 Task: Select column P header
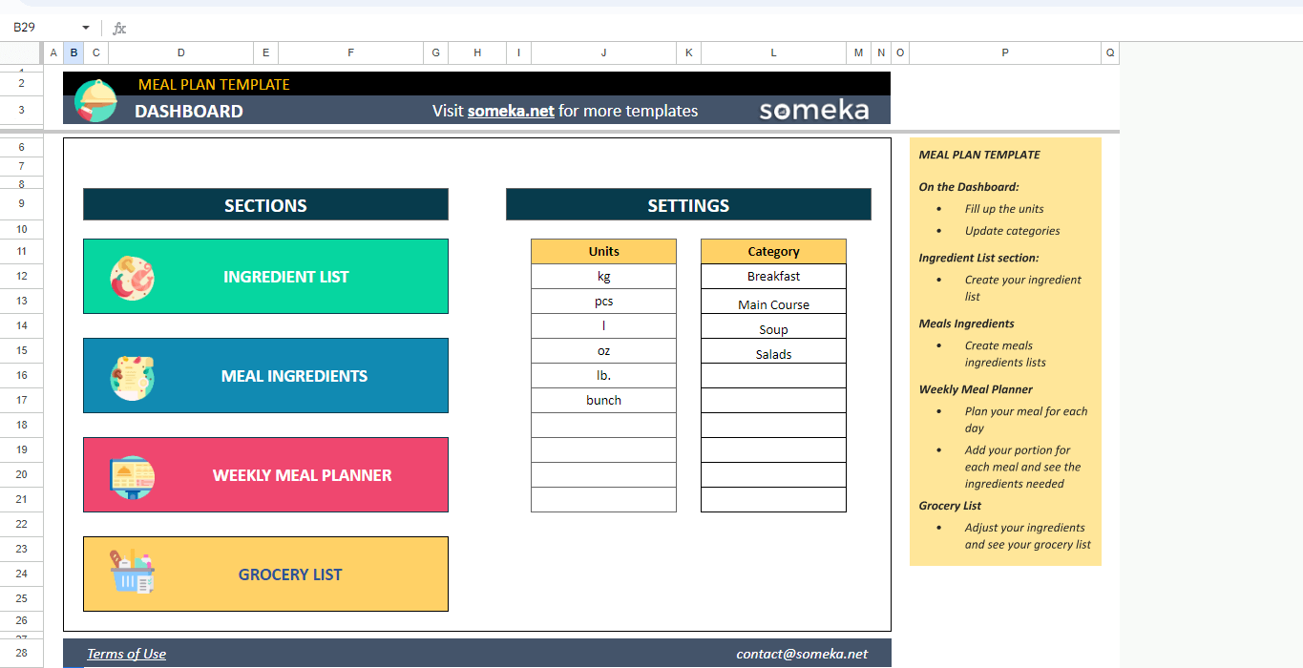1004,53
